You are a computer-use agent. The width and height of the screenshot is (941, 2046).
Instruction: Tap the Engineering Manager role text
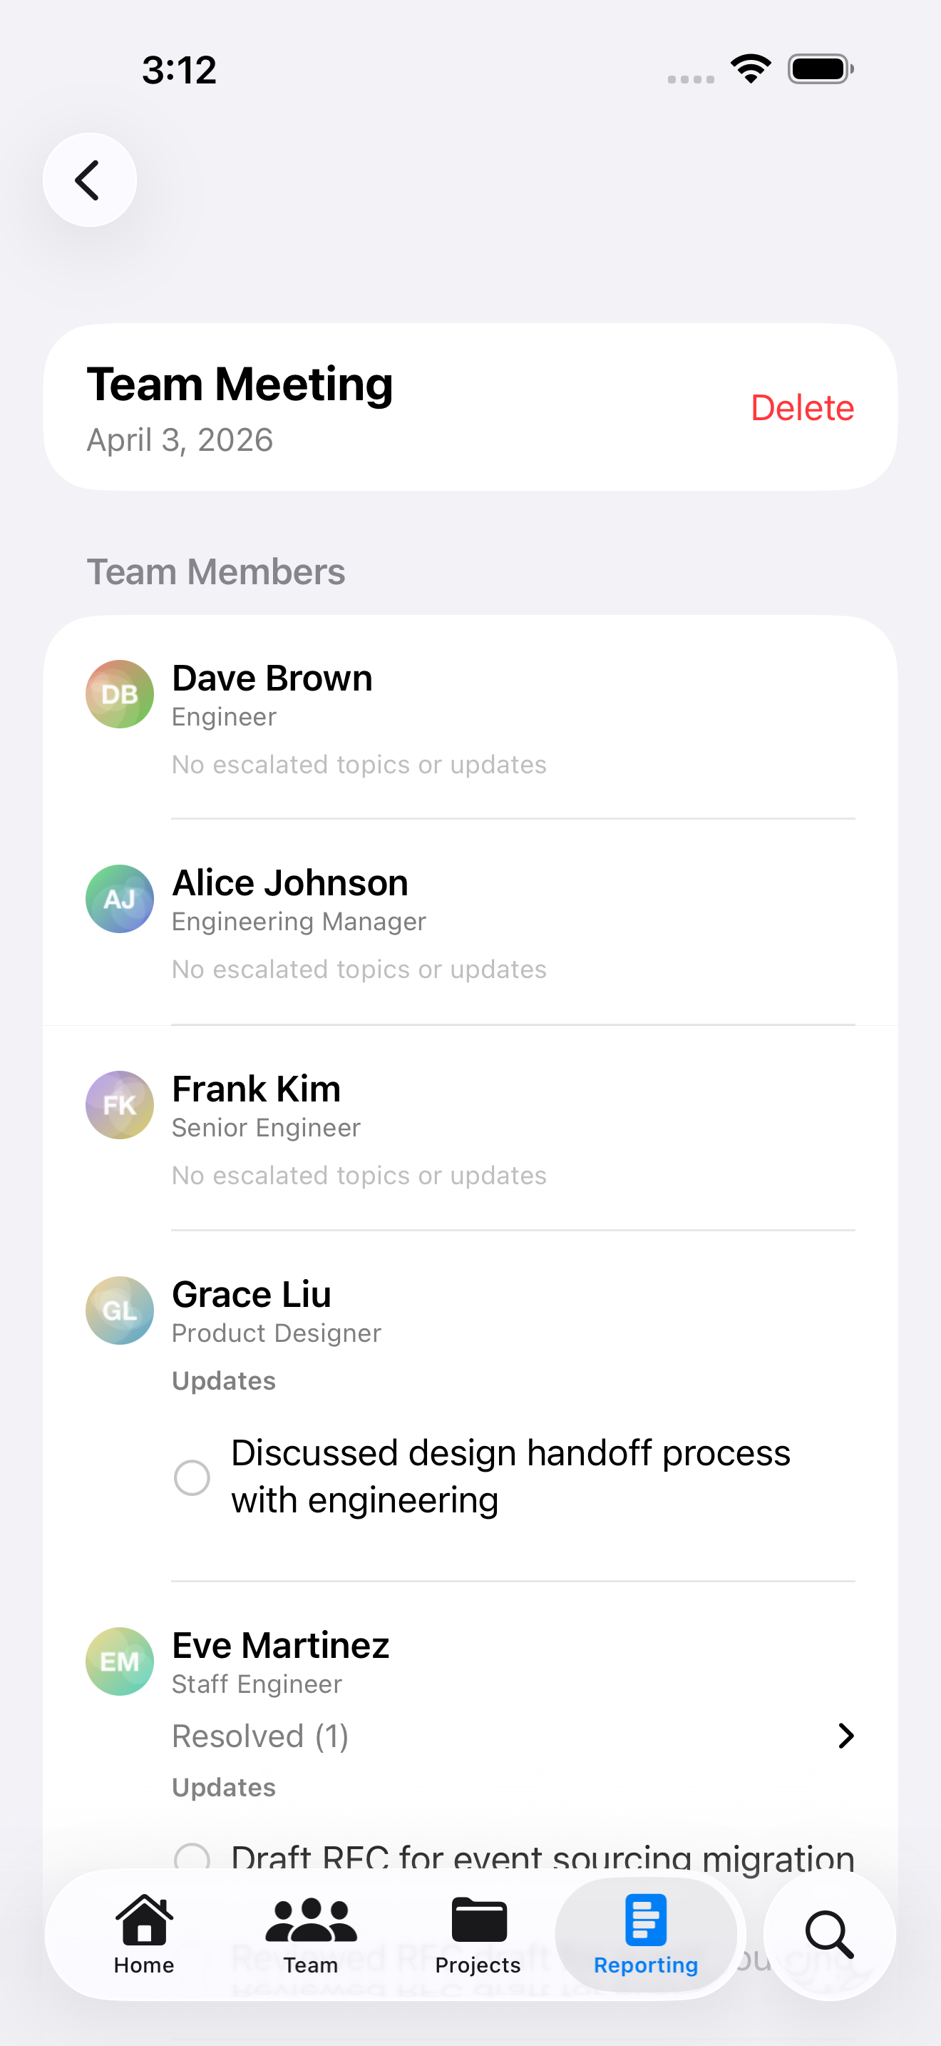pos(299,921)
